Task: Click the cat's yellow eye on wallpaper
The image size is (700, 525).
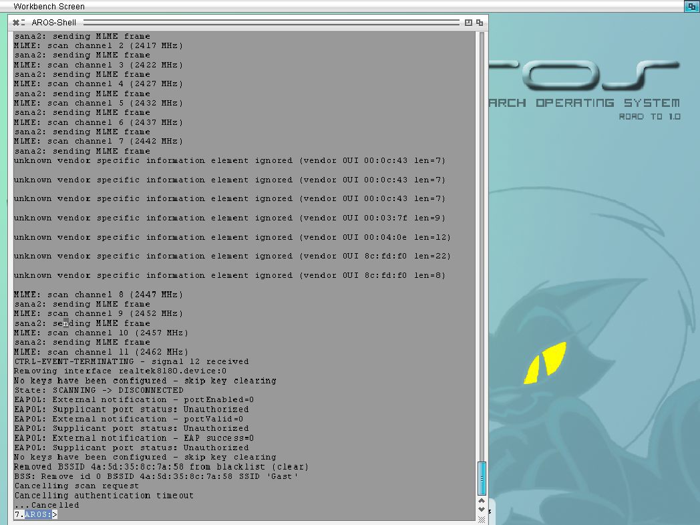Action: coord(545,363)
